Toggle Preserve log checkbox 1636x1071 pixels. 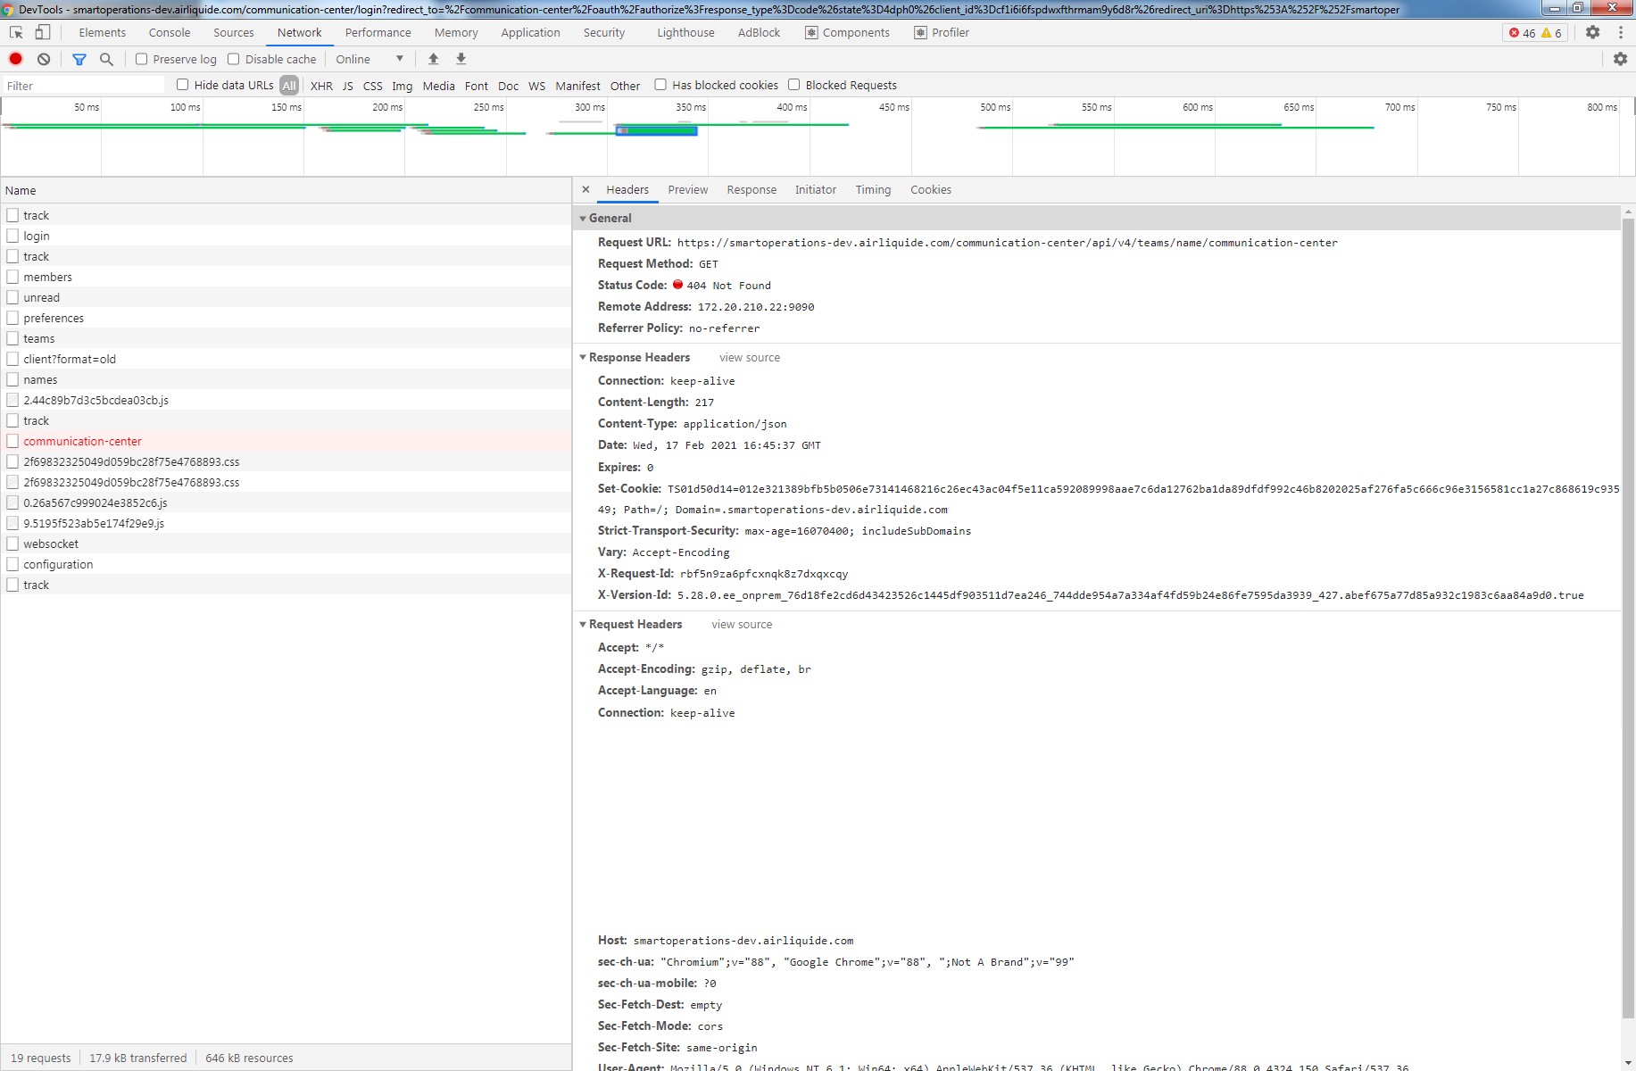tap(141, 59)
